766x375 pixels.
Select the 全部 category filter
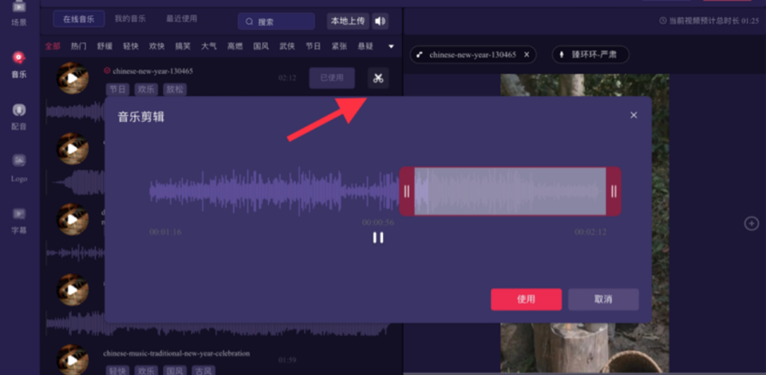53,46
